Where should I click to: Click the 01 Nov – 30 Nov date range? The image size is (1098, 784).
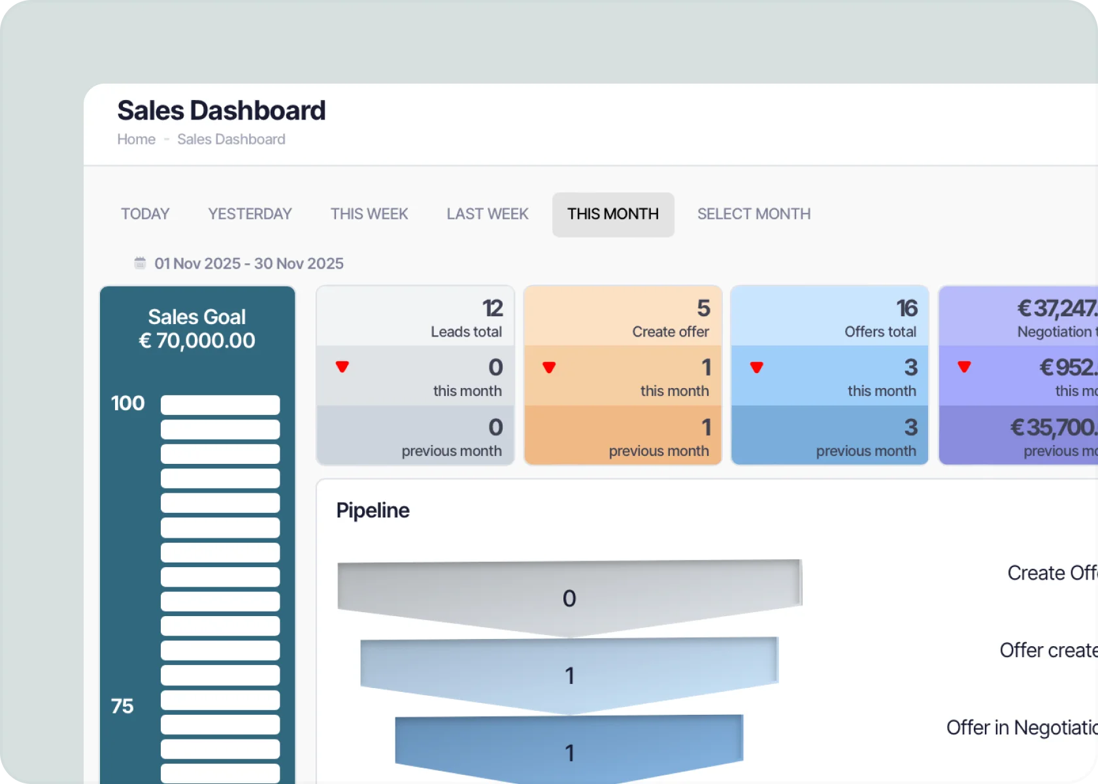click(249, 263)
